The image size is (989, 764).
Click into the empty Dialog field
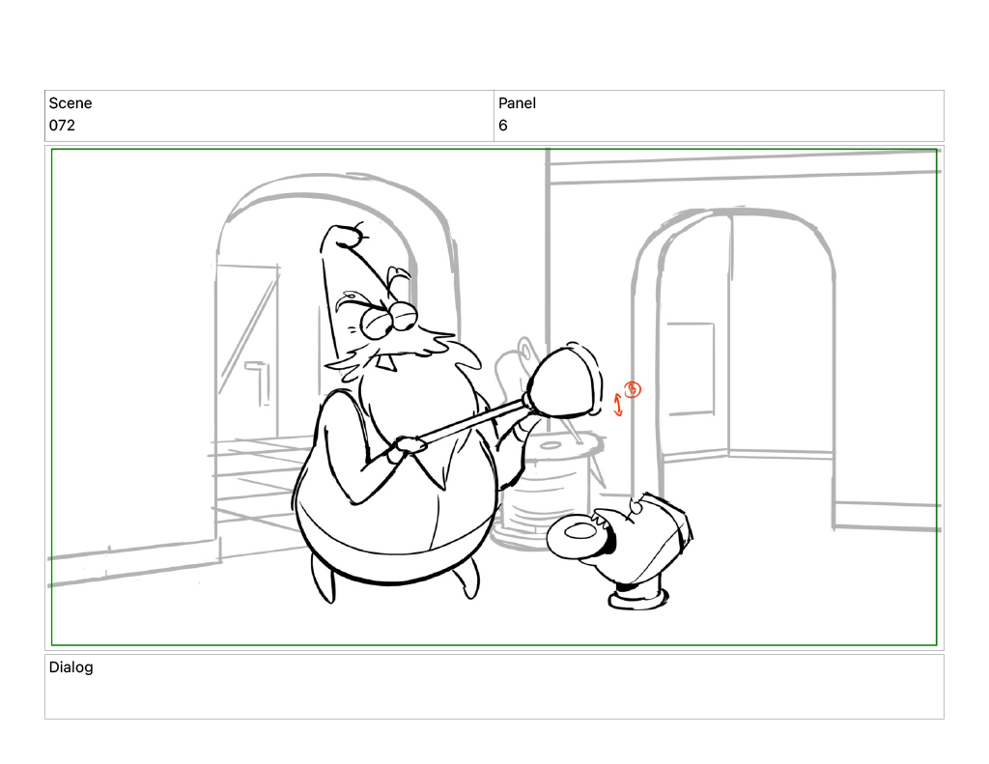pyautogui.click(x=494, y=697)
